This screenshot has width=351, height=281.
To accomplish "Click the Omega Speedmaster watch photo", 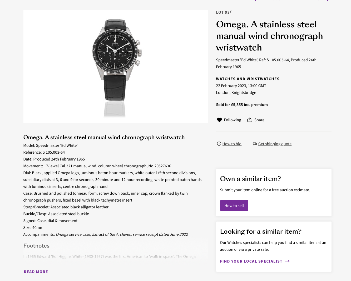I will click(116, 61).
